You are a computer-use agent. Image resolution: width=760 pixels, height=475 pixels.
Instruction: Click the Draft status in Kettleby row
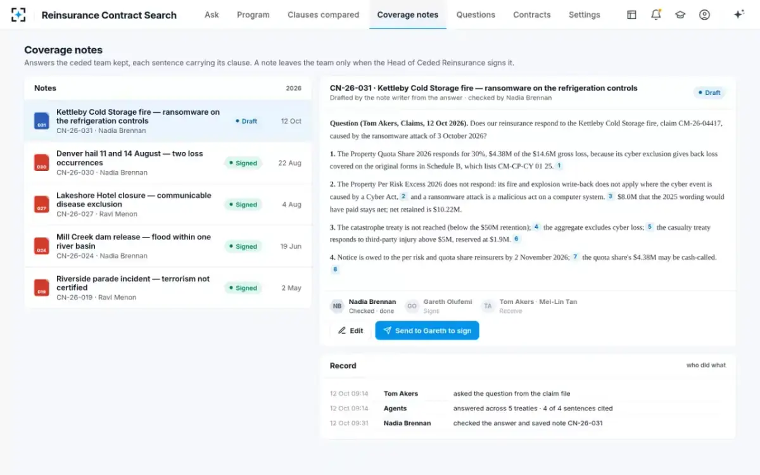click(246, 121)
